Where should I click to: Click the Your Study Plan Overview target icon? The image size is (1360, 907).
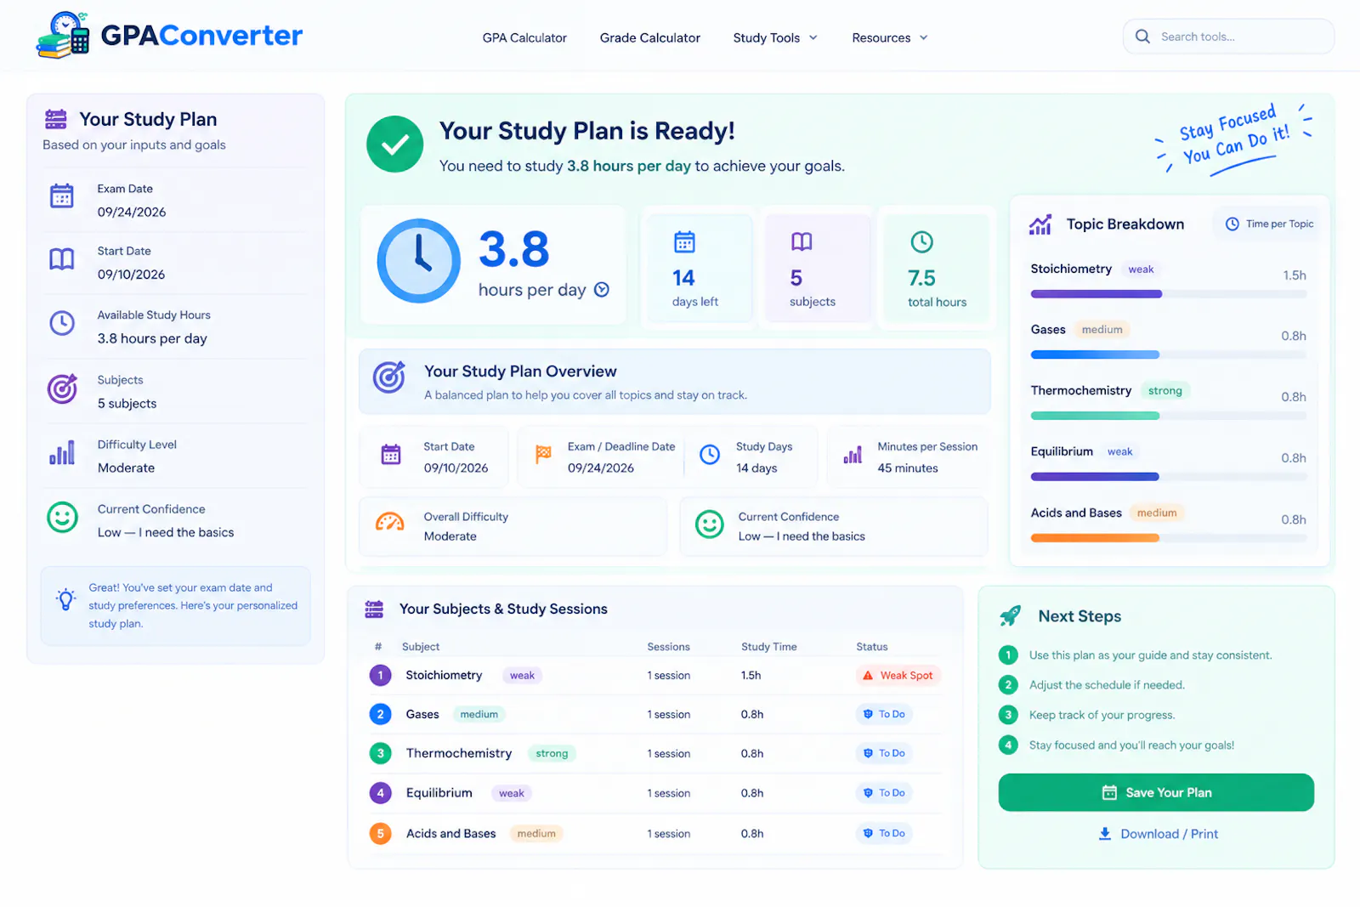(389, 377)
